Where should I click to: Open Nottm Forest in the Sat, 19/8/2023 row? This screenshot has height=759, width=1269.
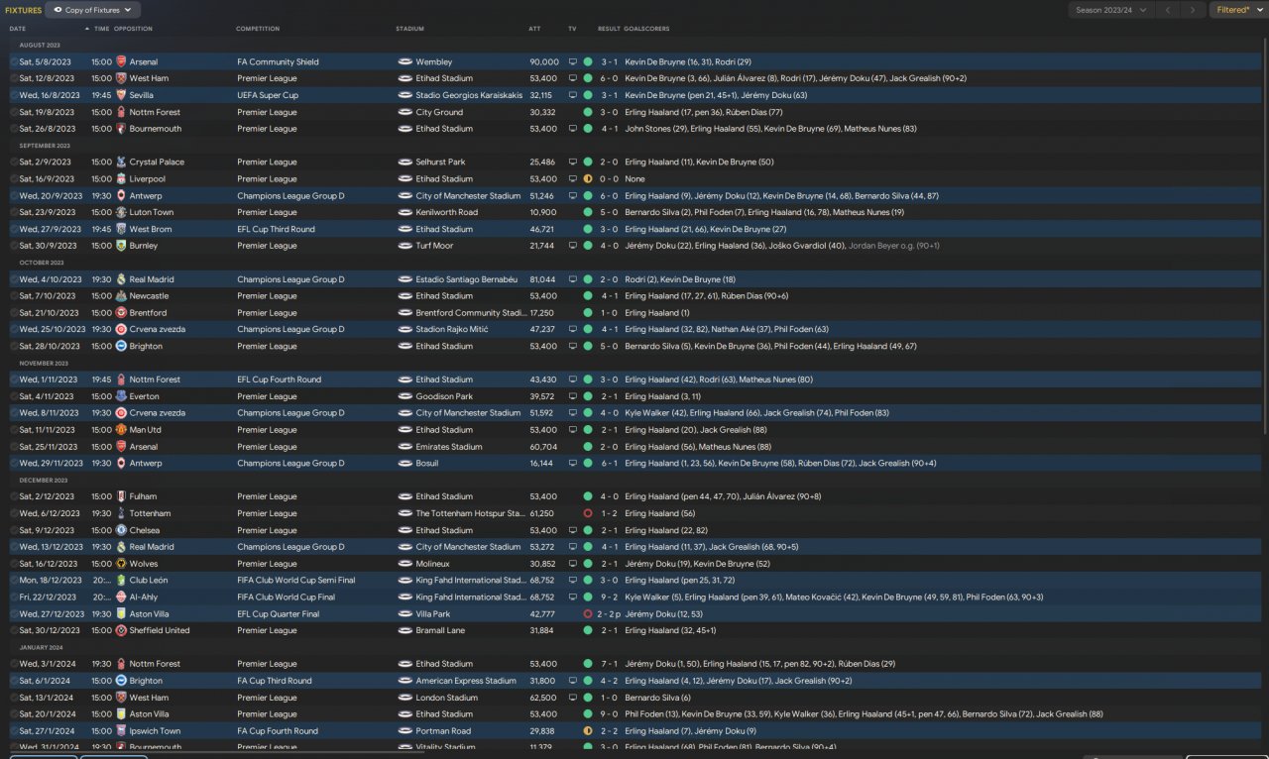tap(156, 112)
